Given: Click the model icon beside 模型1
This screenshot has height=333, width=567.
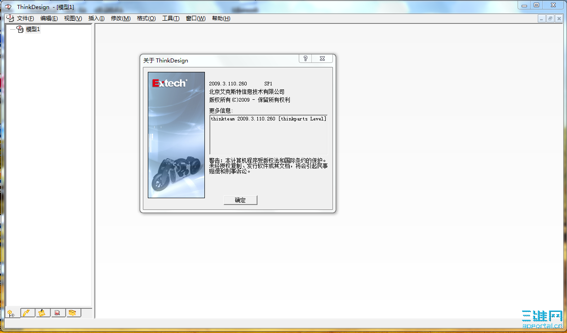Looking at the screenshot, I should point(20,29).
